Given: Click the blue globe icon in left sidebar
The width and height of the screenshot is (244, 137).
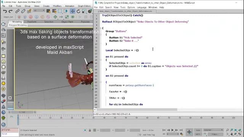Looking at the screenshot, I should (3, 112).
